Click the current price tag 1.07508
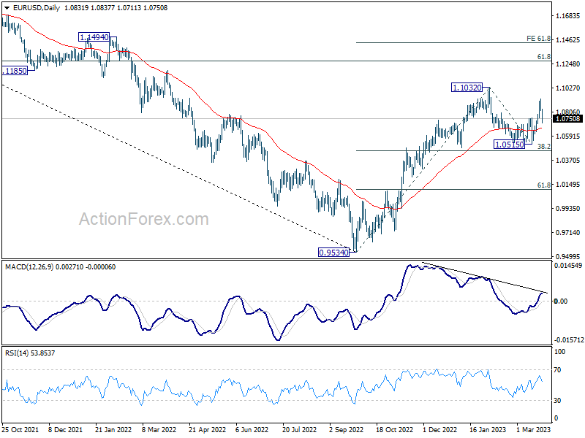Image resolution: width=585 pixels, height=438 pixels. pos(568,119)
